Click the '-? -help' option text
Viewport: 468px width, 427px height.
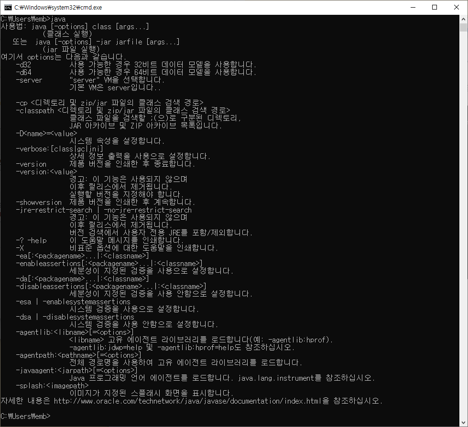click(x=32, y=240)
